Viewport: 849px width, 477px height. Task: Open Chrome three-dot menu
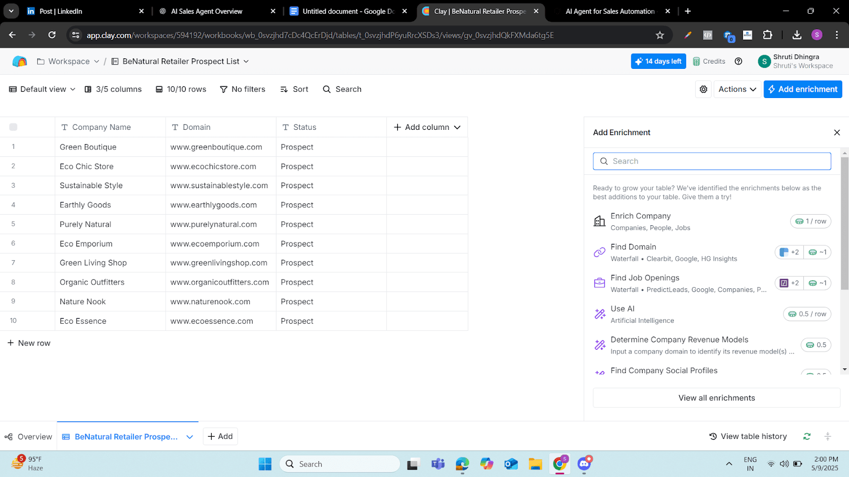point(837,35)
